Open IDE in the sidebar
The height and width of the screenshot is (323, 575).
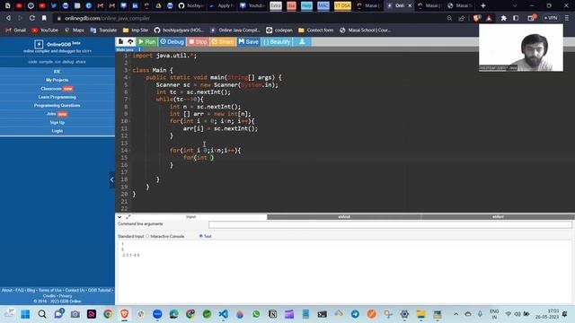pos(57,72)
